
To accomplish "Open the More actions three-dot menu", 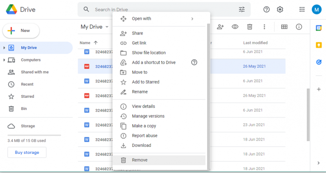I will pos(264,27).
